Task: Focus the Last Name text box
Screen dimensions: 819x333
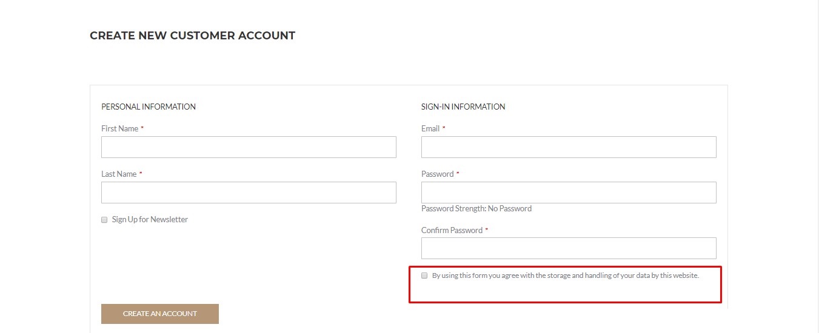Action: tap(249, 193)
